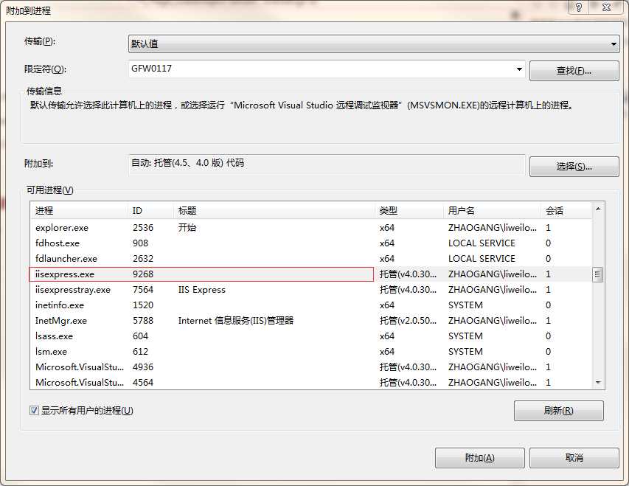
Task: Close the 附加到进程 dialog
Action: pos(607,7)
